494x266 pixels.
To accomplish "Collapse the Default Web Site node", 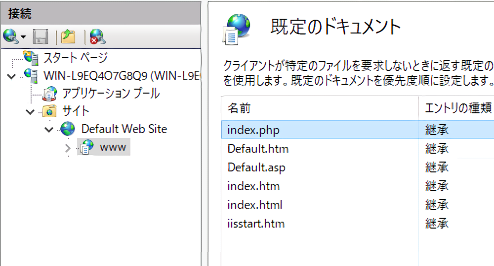I will (x=48, y=130).
